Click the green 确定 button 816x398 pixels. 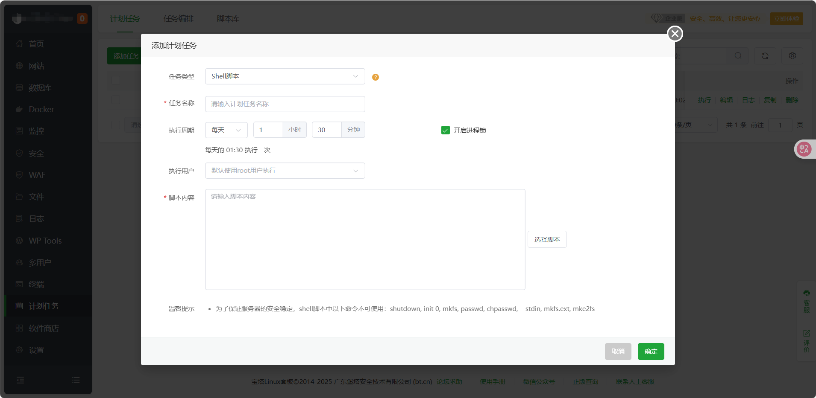pos(650,352)
